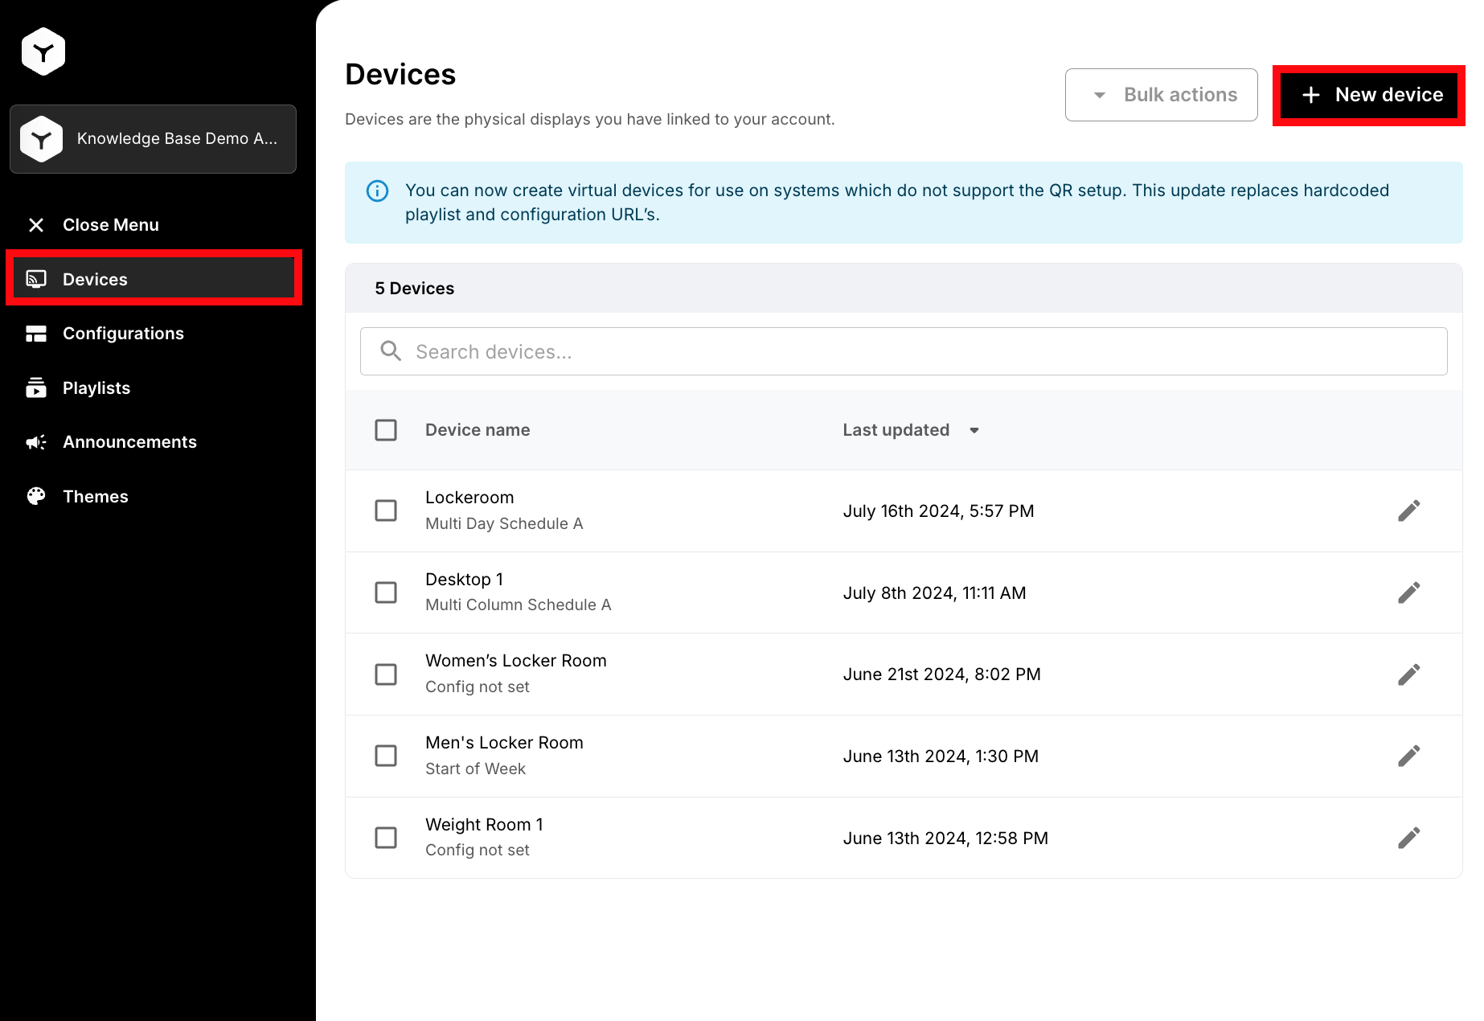Open Themes from sidebar
Screen dimensions: 1484x1021
96,496
